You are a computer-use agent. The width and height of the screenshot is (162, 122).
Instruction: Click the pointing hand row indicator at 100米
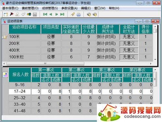click(x=5, y=37)
